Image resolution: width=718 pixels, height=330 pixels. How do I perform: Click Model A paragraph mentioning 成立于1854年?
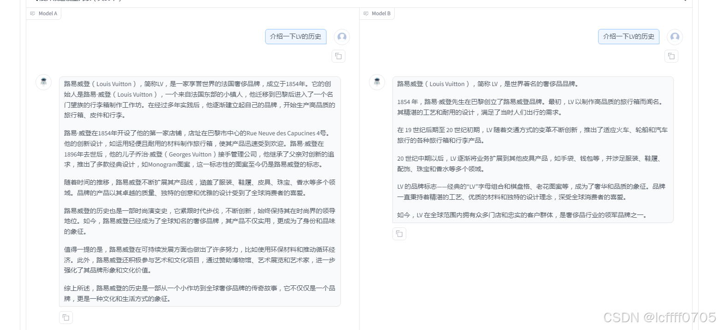pyautogui.click(x=200, y=99)
